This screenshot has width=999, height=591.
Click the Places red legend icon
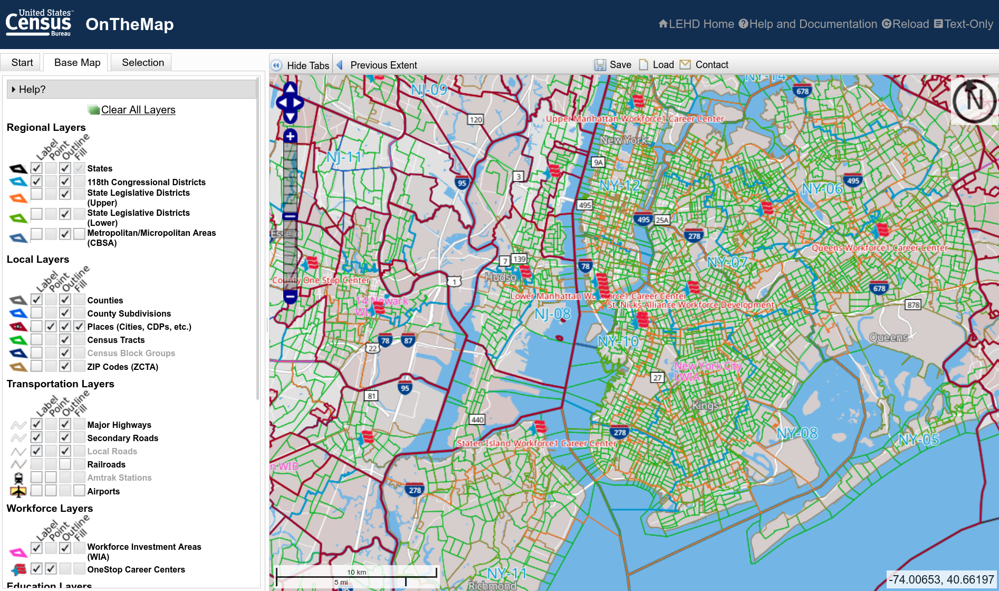pyautogui.click(x=18, y=327)
